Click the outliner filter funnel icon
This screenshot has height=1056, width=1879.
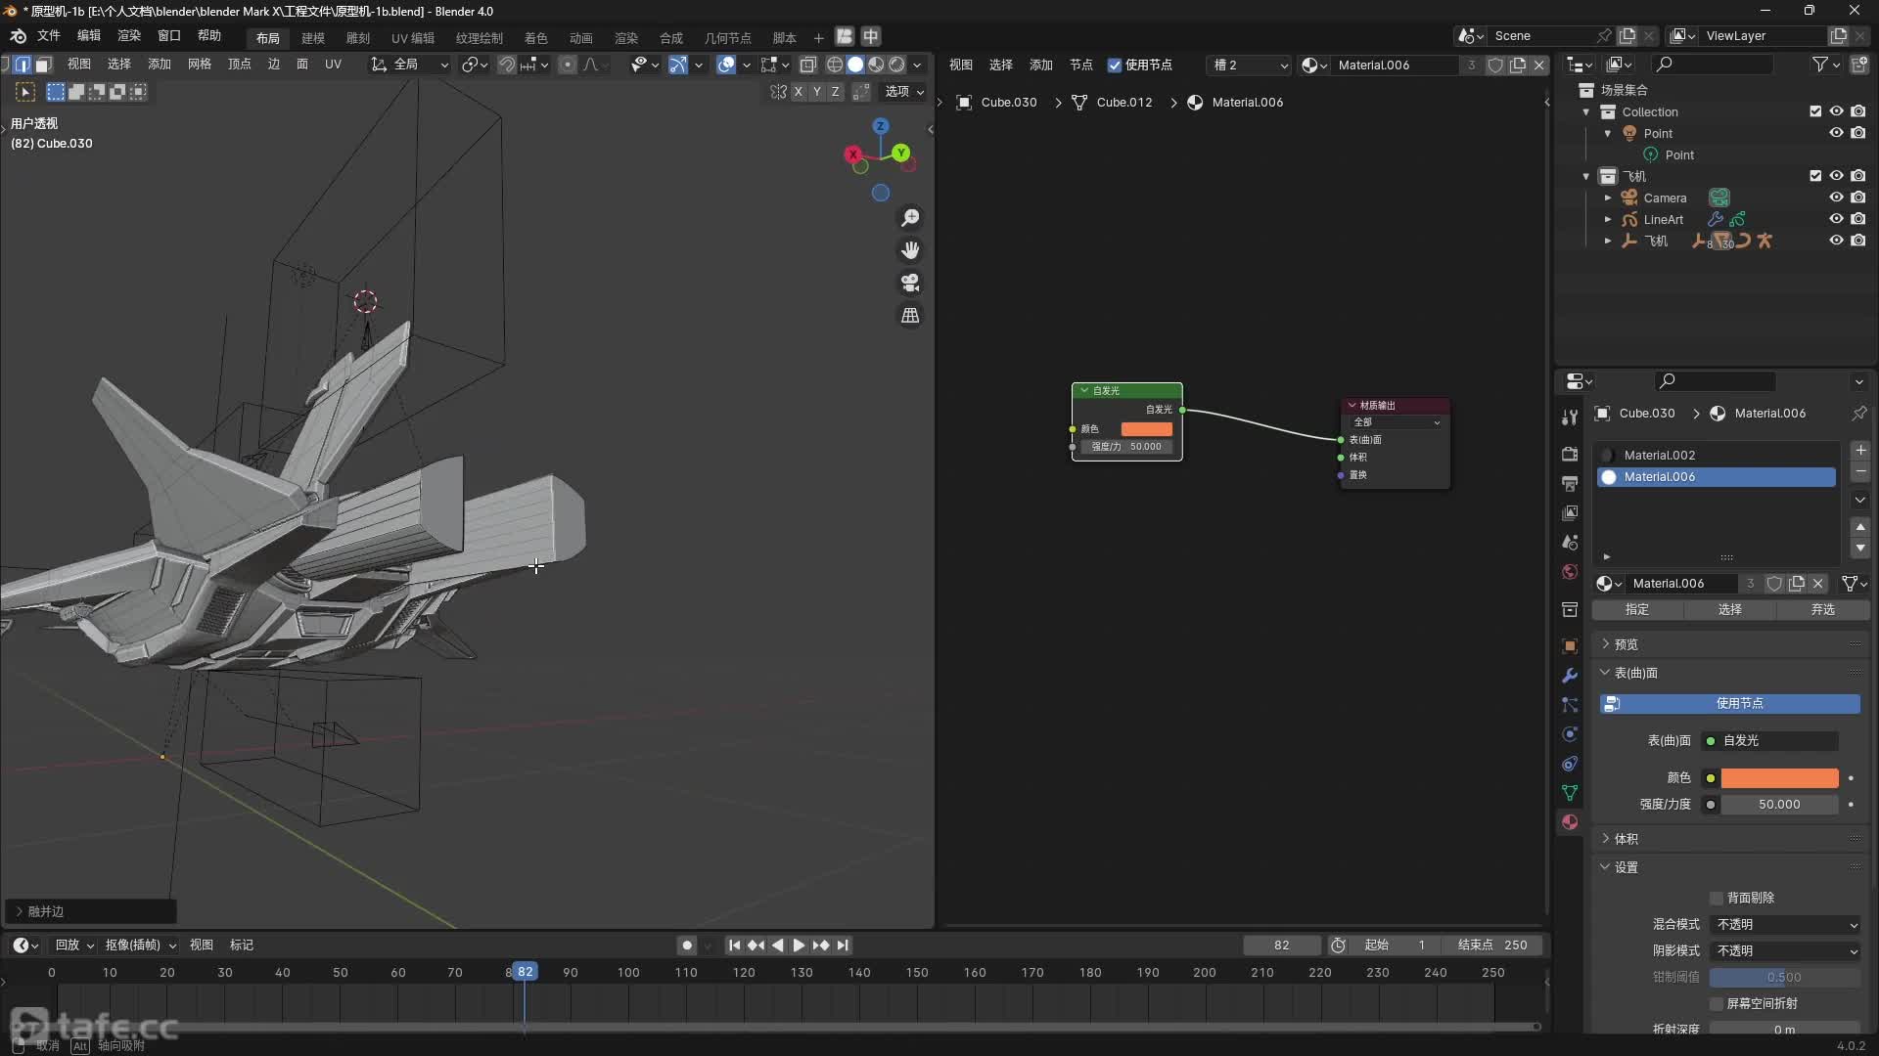[x=1820, y=65]
